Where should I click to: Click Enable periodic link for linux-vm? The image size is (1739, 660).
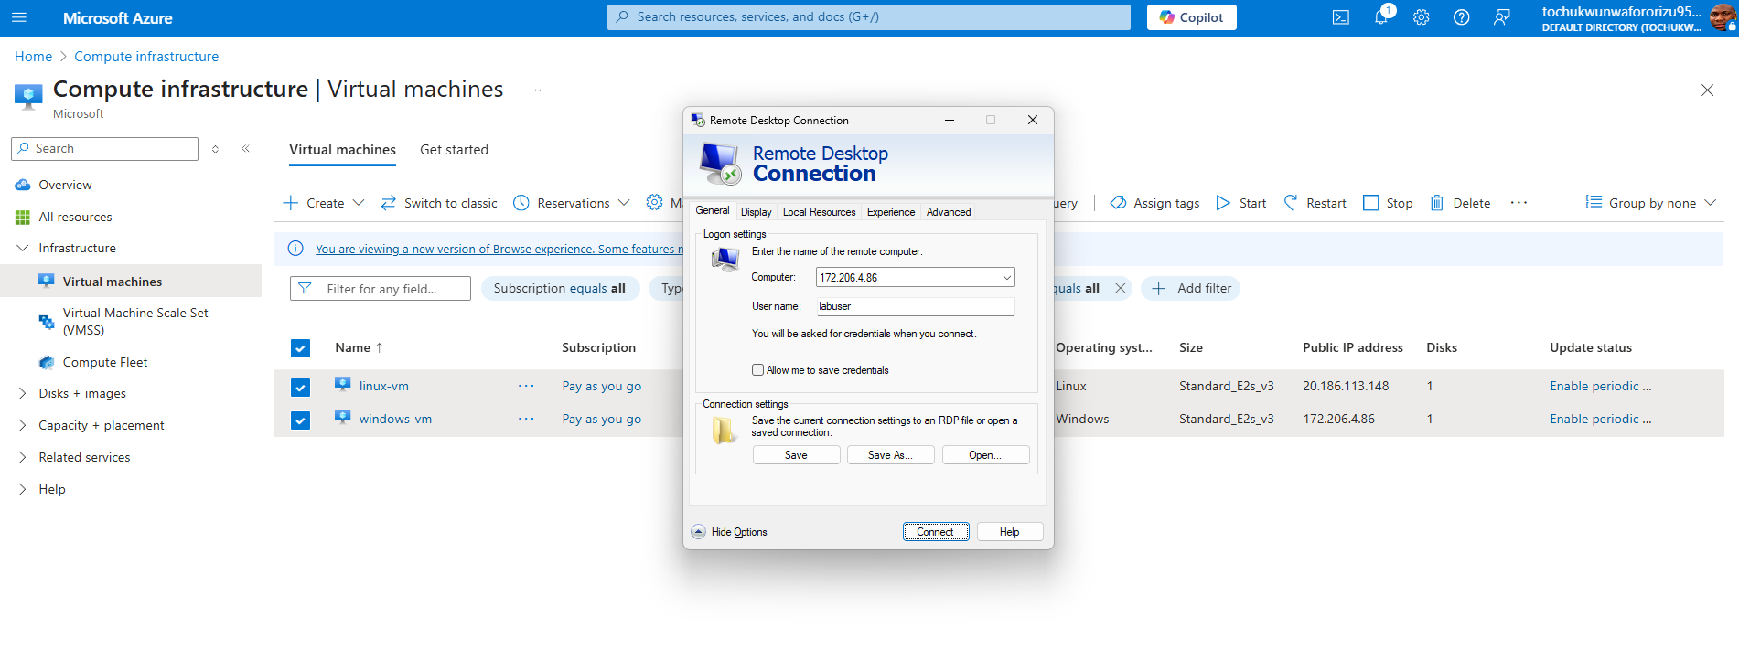[1600, 386]
